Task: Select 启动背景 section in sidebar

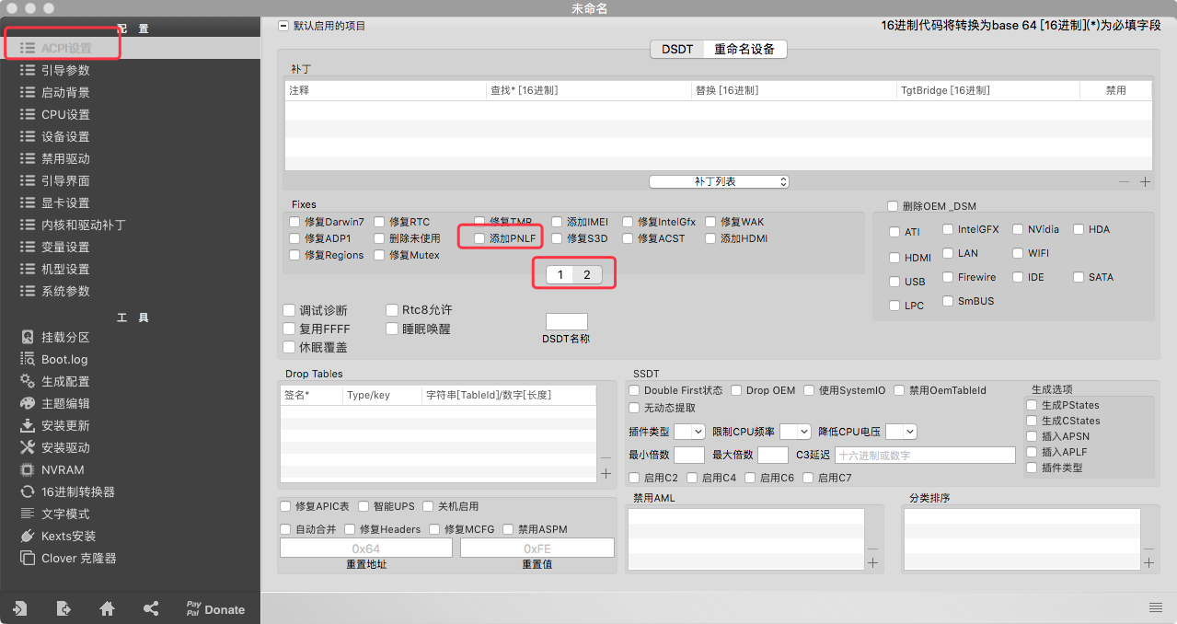Action: click(64, 92)
